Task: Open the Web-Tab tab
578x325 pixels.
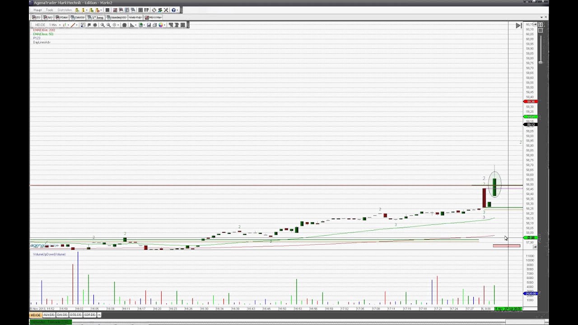Action: click(x=135, y=17)
